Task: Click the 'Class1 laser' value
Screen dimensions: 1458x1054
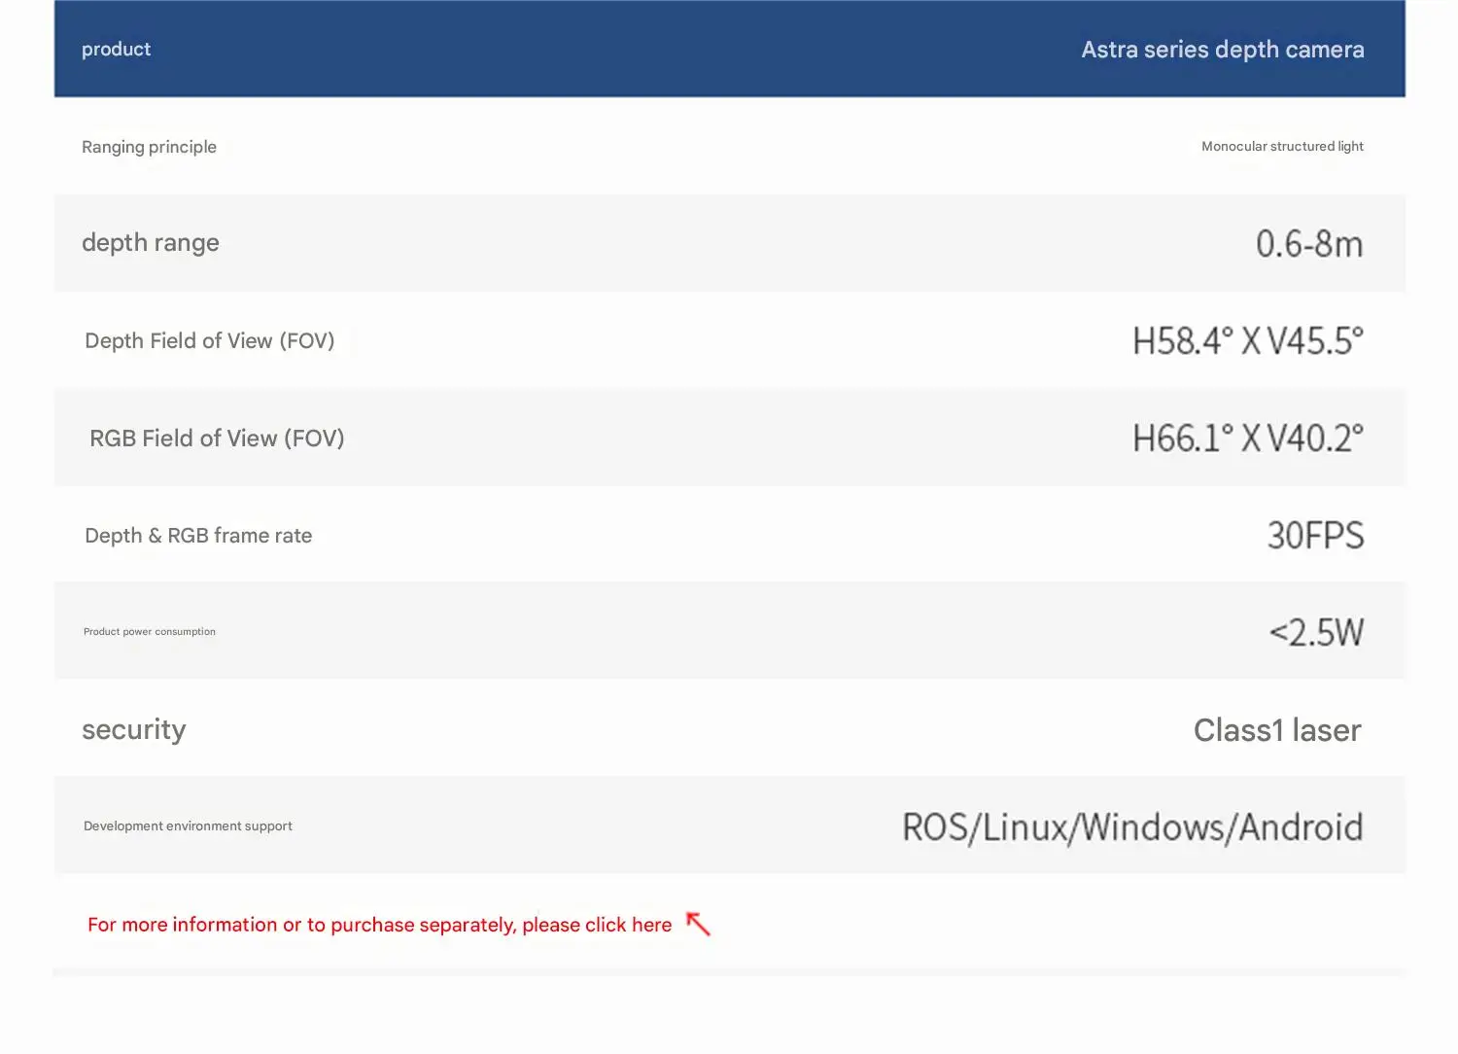Action: pos(1277,730)
